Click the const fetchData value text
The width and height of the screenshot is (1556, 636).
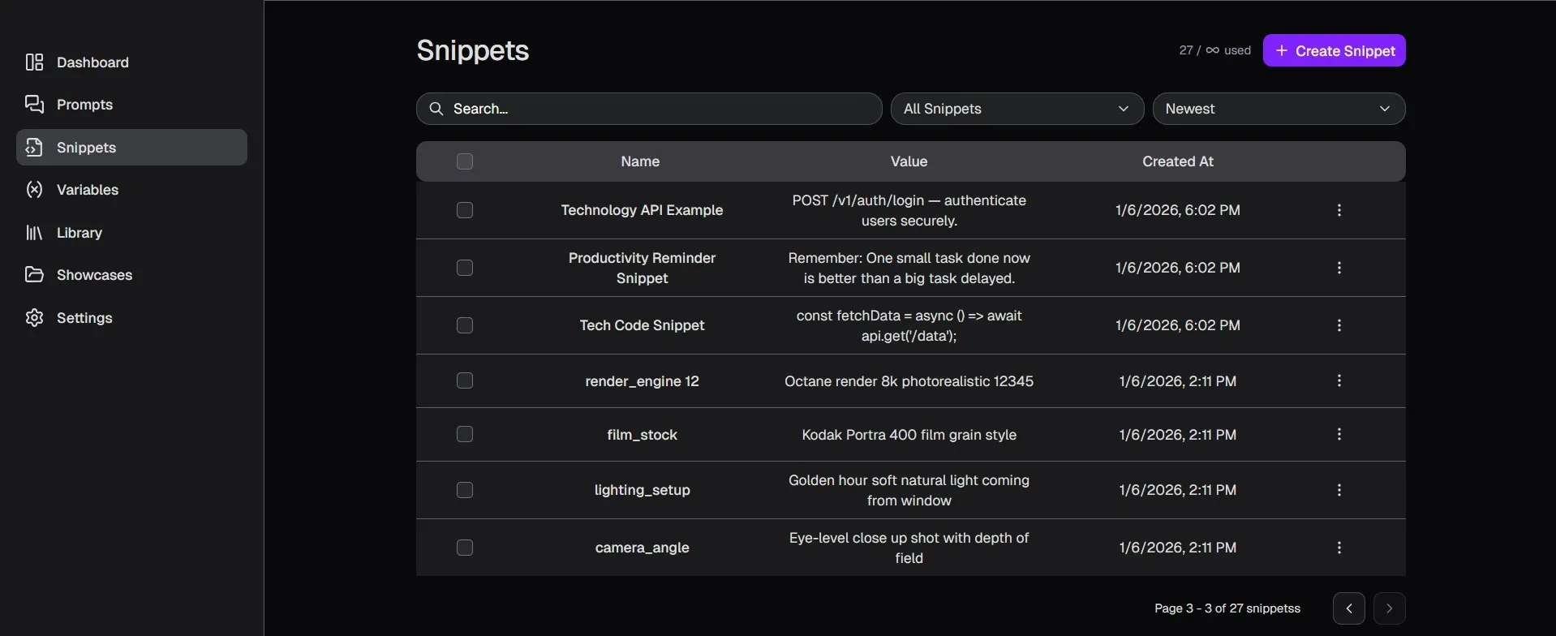[x=909, y=325]
